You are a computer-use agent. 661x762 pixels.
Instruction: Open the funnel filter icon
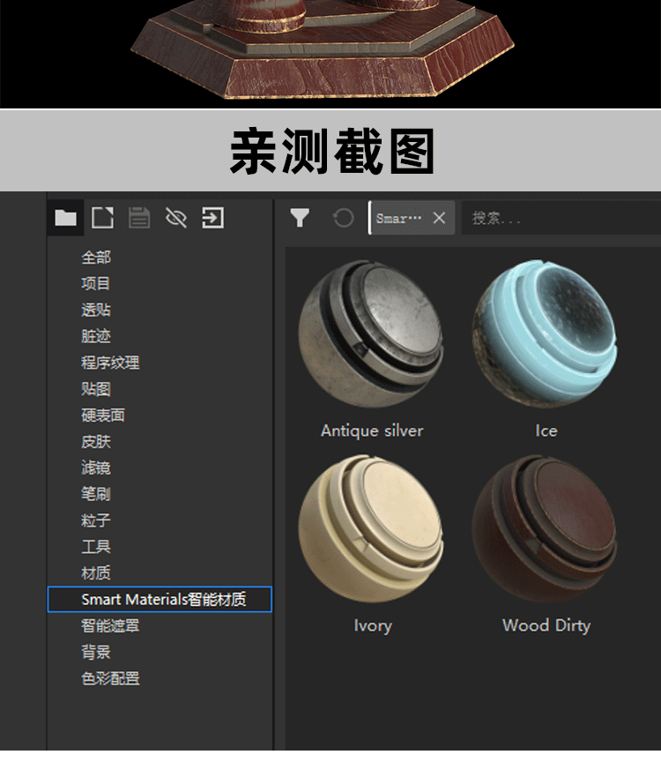(300, 218)
